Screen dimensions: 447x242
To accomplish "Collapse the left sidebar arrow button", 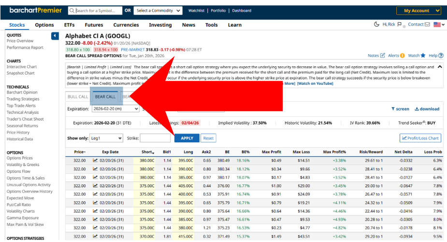I will pyautogui.click(x=55, y=36).
